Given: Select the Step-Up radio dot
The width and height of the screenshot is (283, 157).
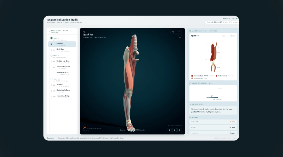Looking at the screenshot, I should pyautogui.click(x=51, y=85).
